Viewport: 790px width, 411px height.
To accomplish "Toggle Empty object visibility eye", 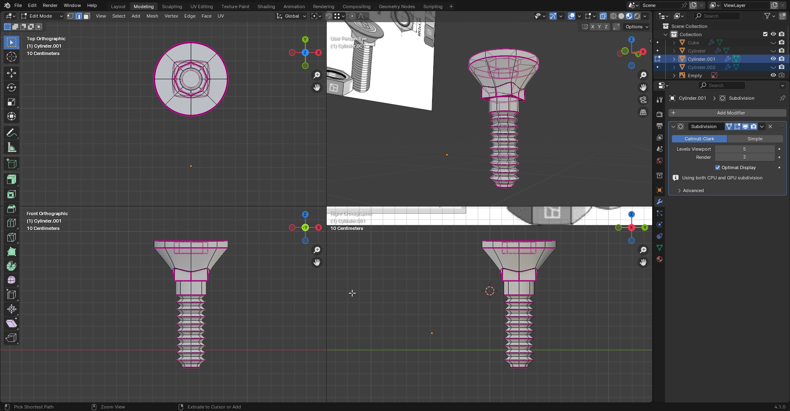I will pyautogui.click(x=773, y=75).
